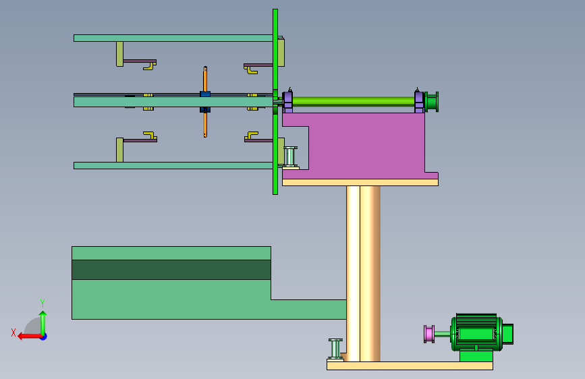This screenshot has height=379, width=585.
Task: Click the motor's rear fan cover
Action: pos(508,334)
